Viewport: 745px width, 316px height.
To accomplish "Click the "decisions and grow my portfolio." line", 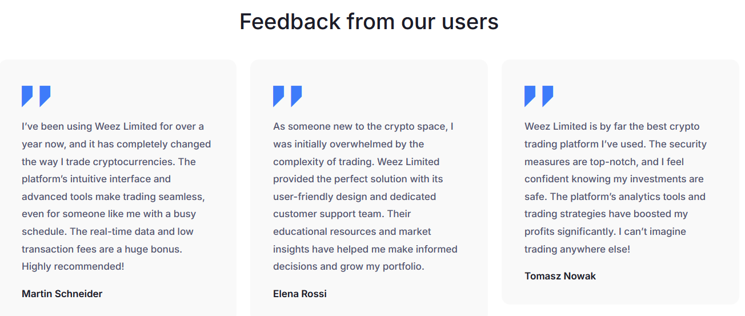I will 349,266.
